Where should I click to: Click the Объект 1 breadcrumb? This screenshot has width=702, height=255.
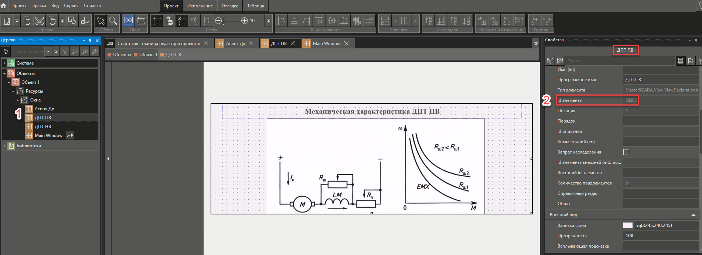148,55
